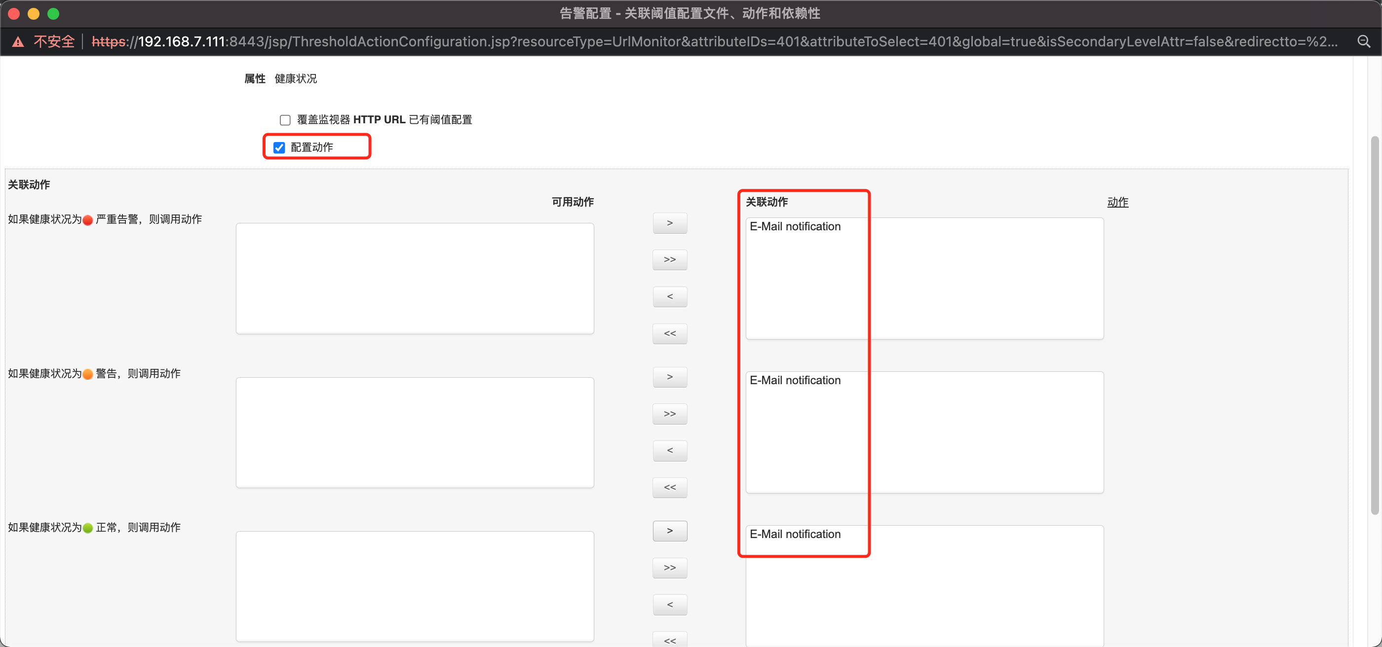
Task: Click the > button in the 严重告警 row
Action: click(x=670, y=223)
